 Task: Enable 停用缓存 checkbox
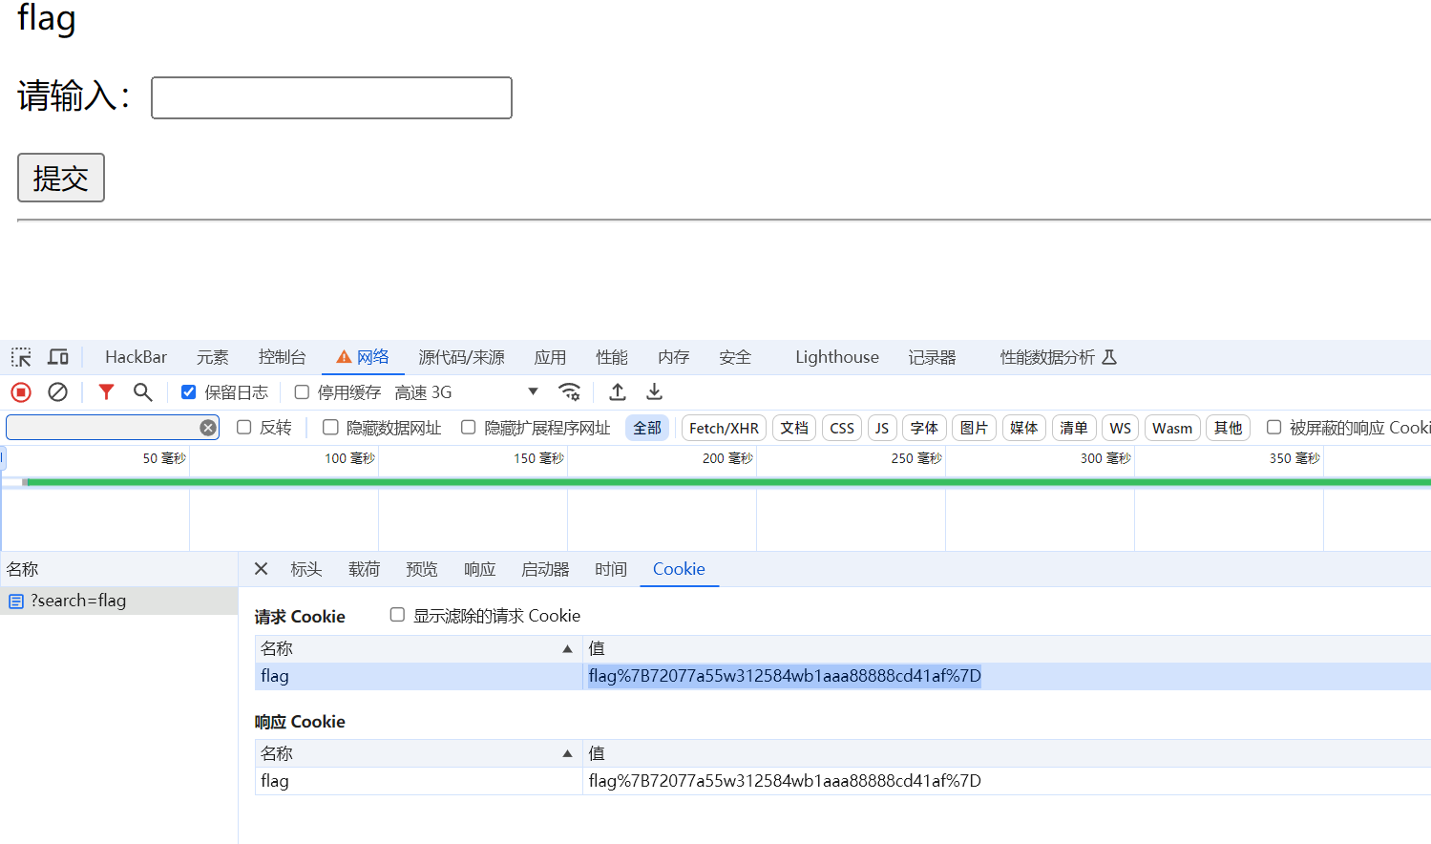(302, 391)
